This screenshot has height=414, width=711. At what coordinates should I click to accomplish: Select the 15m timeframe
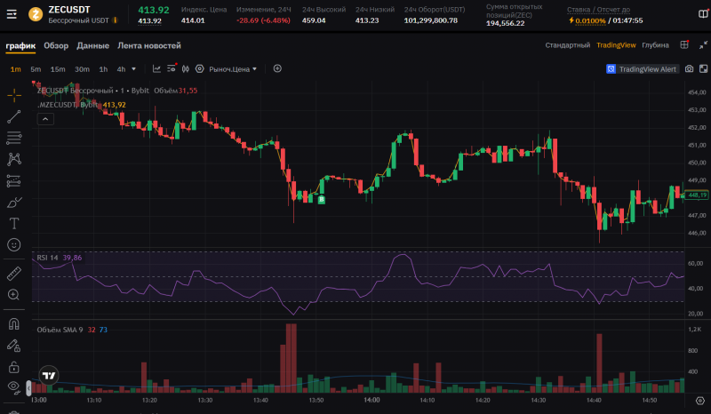coord(58,69)
